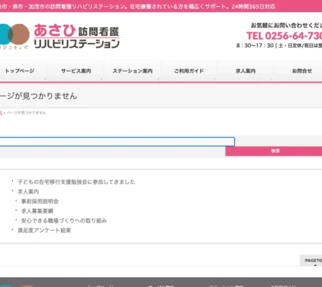Click the pink 検索 button
The image size is (322, 287).
(x=274, y=151)
